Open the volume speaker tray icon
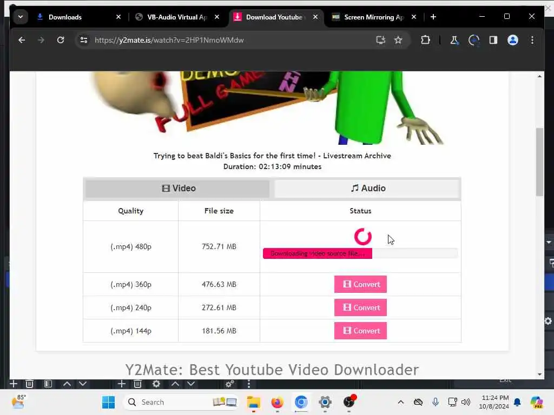The height and width of the screenshot is (415, 554). (x=466, y=402)
